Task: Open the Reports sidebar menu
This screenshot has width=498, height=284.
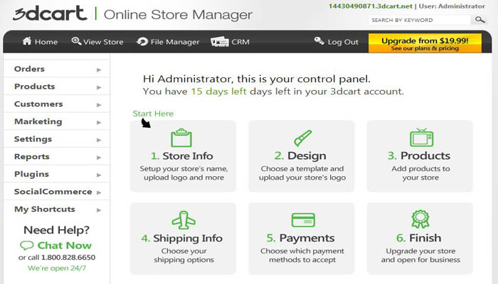Action: [x=56, y=157]
